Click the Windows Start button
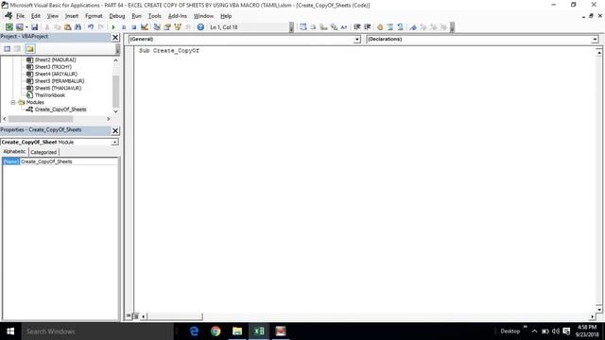 pyautogui.click(x=10, y=331)
